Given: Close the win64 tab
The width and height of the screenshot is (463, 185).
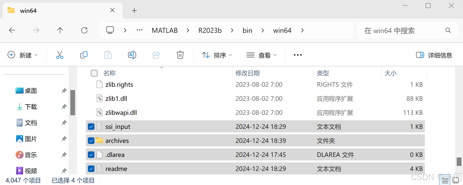Looking at the screenshot, I should 112,10.
